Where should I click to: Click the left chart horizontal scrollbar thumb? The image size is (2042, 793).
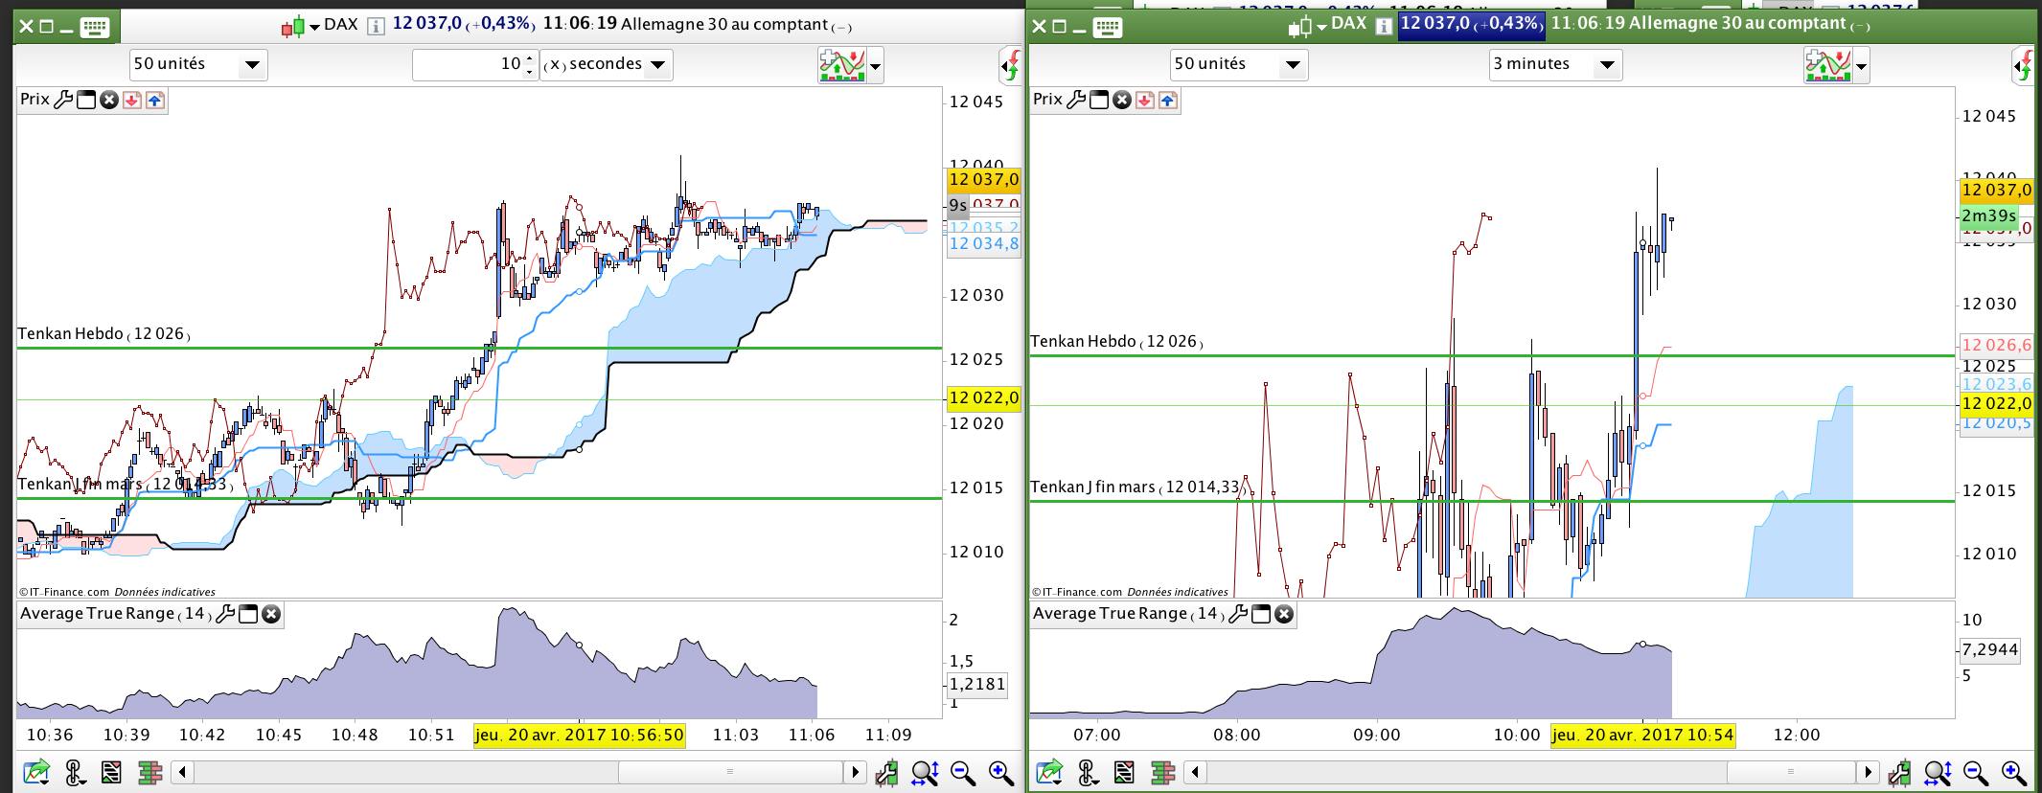coord(729,772)
